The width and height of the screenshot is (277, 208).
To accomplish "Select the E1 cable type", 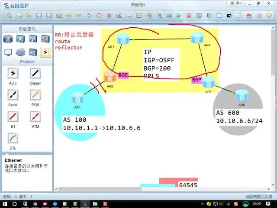I will [x=13, y=117].
